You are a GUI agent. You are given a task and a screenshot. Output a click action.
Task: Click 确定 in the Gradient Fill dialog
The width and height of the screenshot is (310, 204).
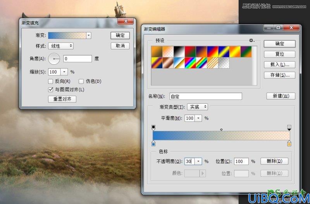click(x=120, y=36)
